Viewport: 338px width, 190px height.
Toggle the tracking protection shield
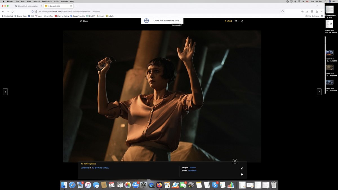[x=32, y=12]
